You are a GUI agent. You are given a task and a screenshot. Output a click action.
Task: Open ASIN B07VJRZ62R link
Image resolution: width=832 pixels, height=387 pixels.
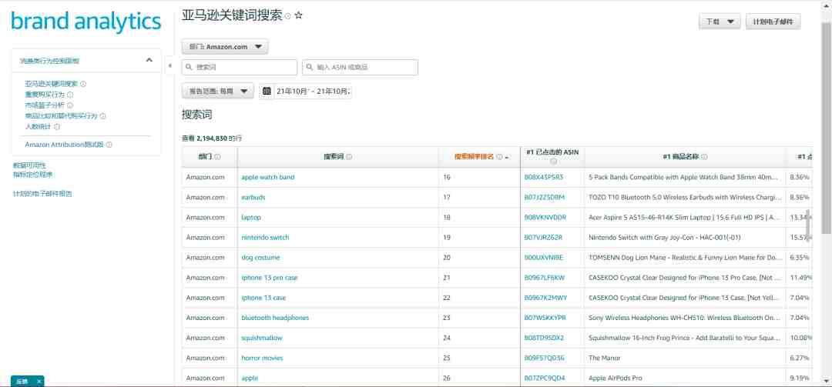(543, 238)
